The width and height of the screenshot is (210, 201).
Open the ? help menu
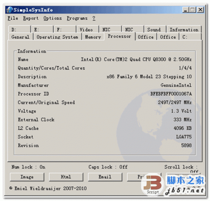point(94,18)
